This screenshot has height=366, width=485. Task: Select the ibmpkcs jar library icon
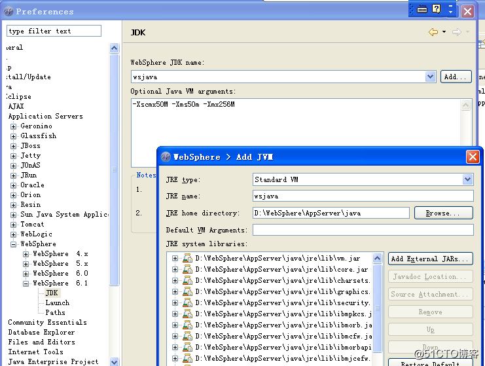(x=187, y=314)
